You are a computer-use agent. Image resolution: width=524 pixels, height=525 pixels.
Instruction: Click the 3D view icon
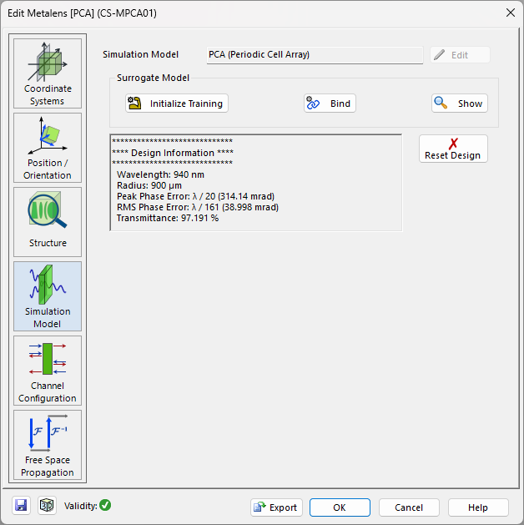pyautogui.click(x=47, y=506)
